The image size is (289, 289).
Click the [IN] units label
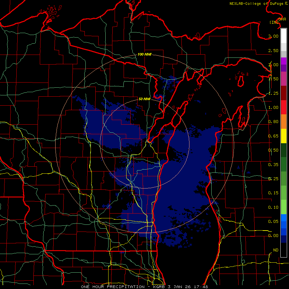pos(274,22)
